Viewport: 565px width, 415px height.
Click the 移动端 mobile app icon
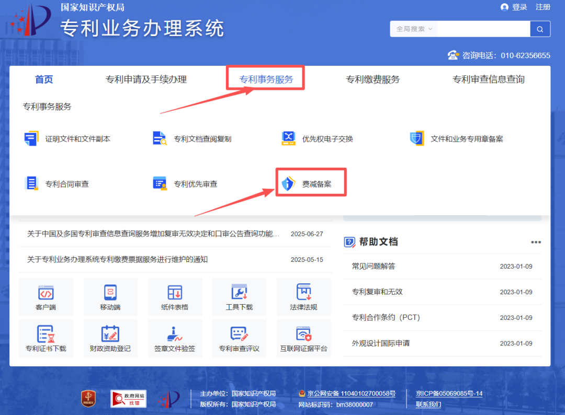click(x=110, y=296)
